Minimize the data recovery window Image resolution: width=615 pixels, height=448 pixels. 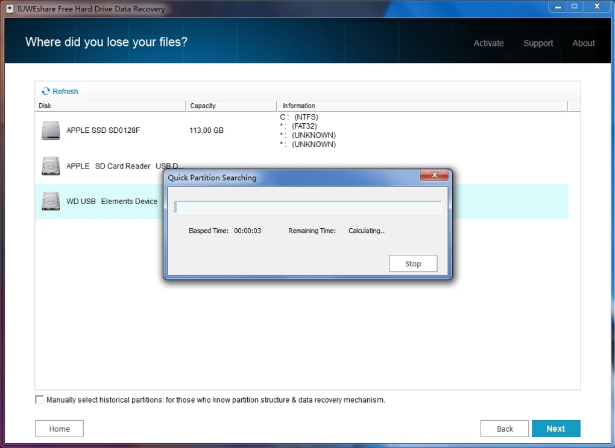557,7
